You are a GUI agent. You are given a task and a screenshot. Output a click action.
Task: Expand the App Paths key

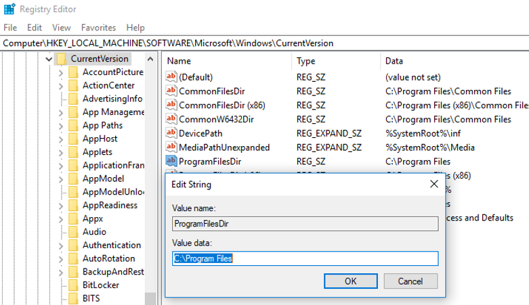tap(61, 126)
